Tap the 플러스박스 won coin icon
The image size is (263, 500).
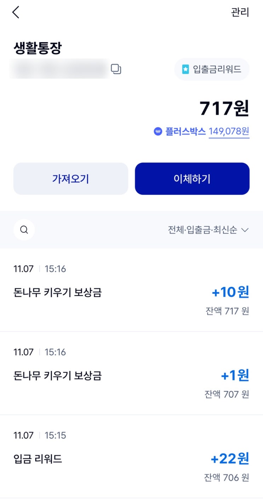(x=158, y=132)
